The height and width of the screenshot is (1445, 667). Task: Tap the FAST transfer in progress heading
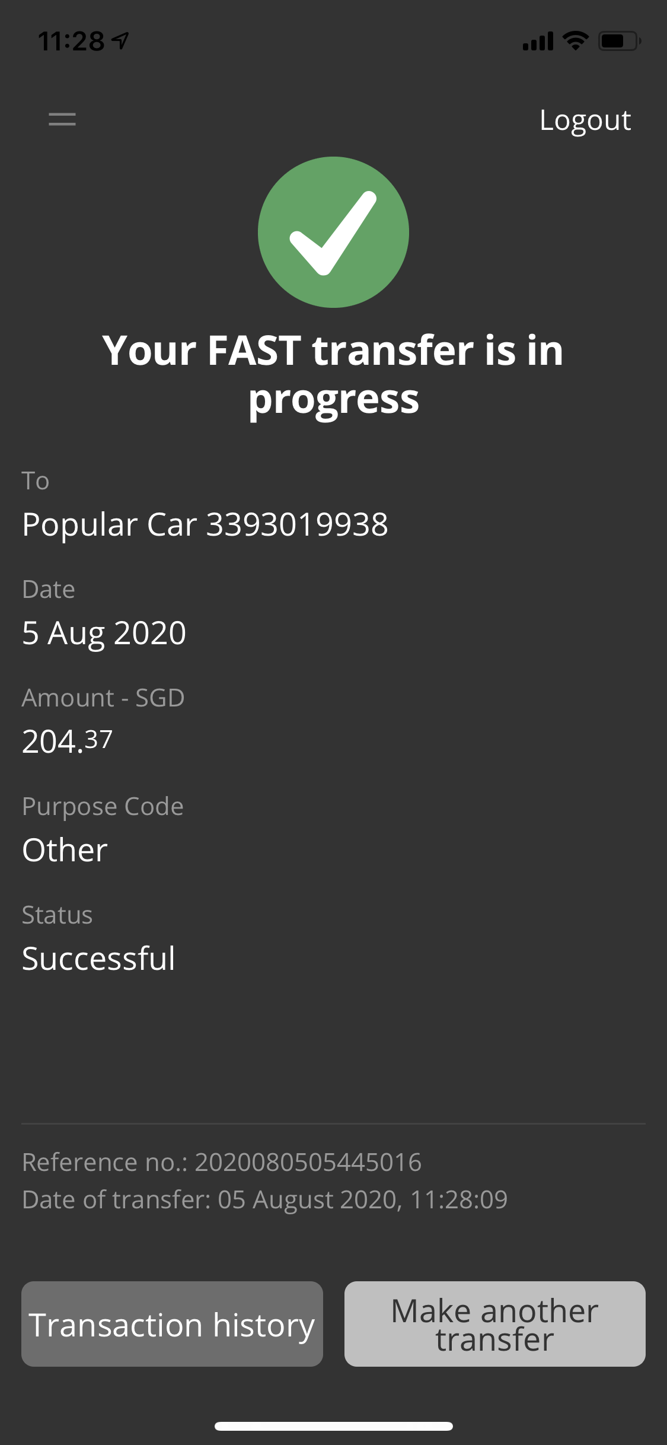coord(333,374)
